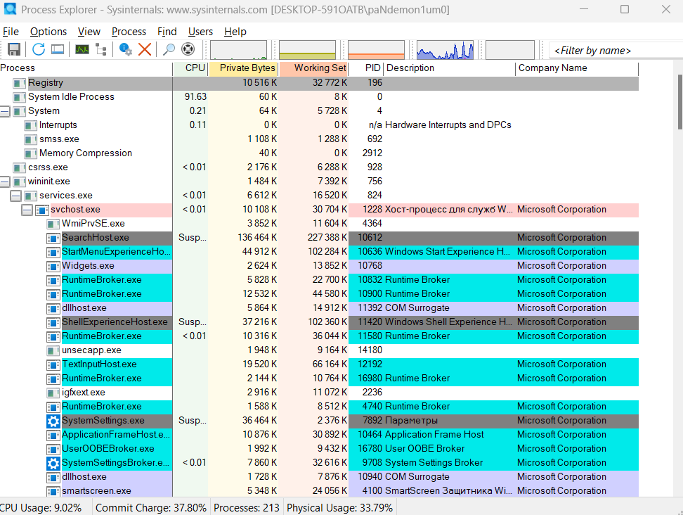Click the Commit Charge status entry

coord(150,508)
